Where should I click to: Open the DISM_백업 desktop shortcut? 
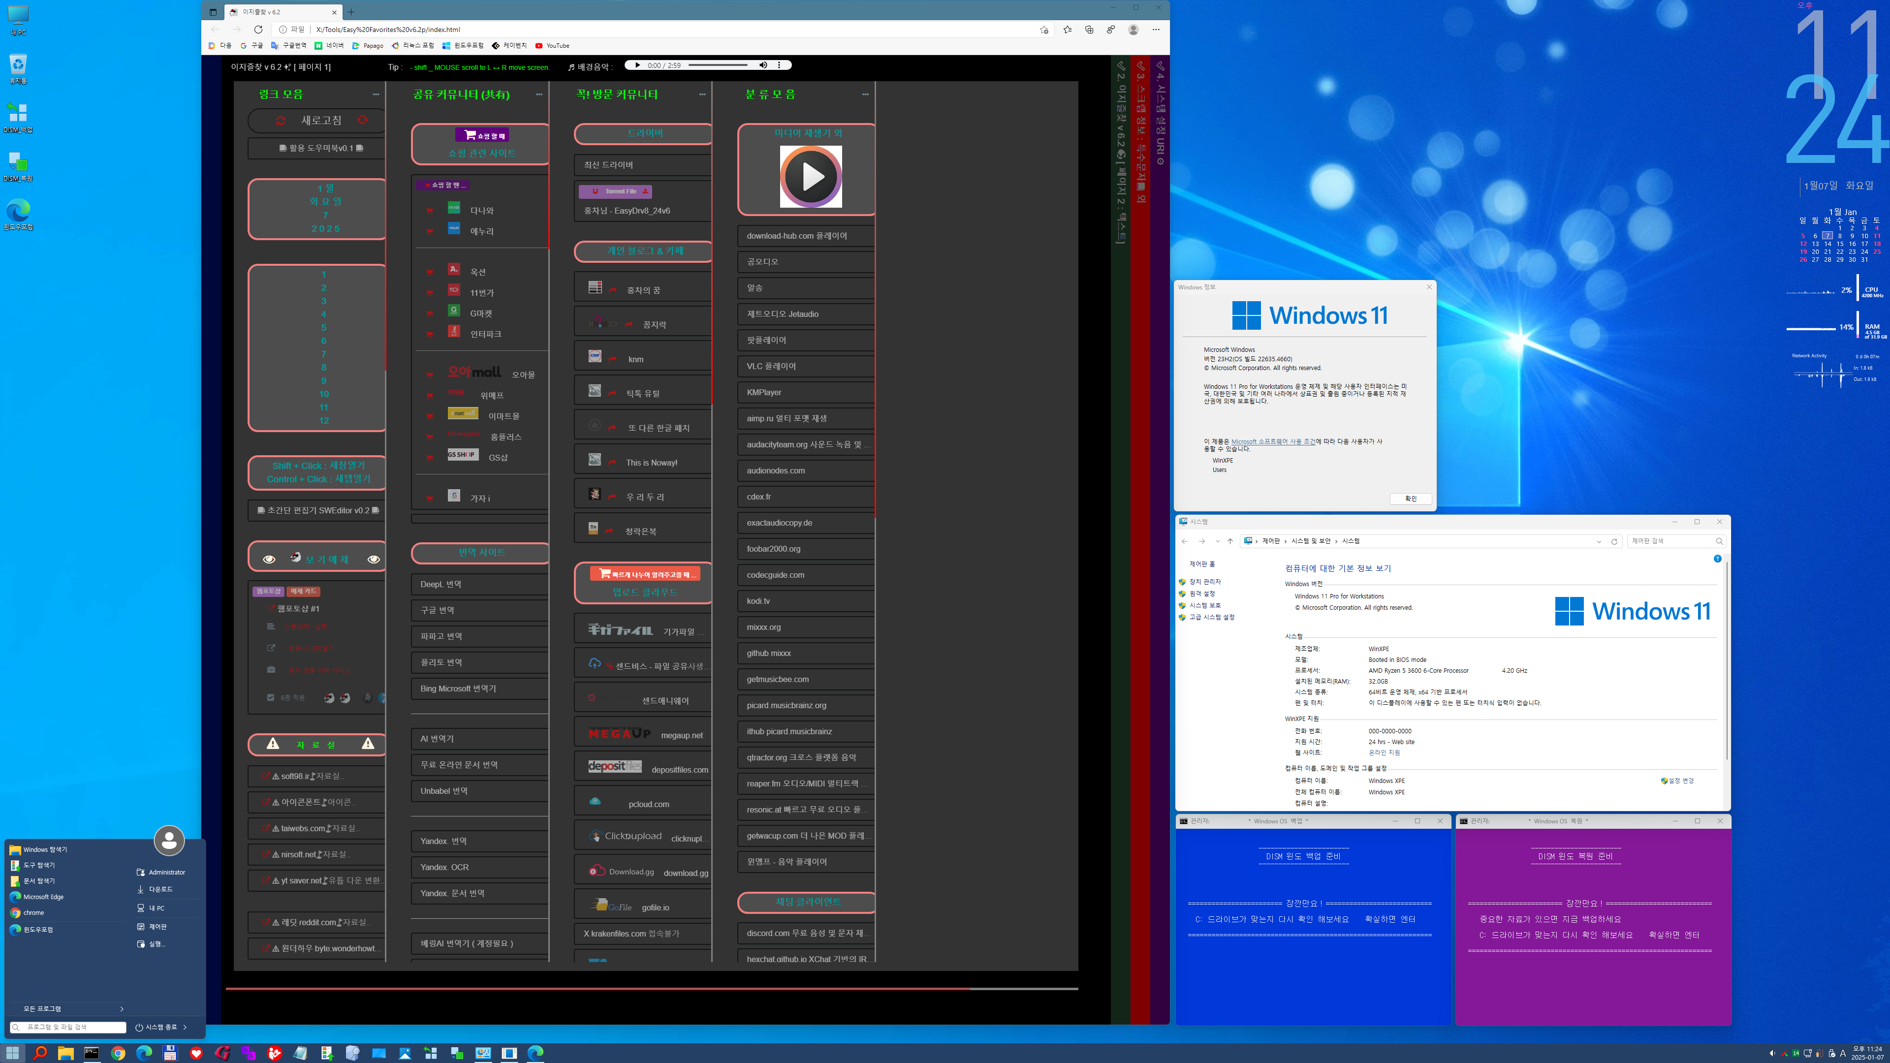[18, 118]
